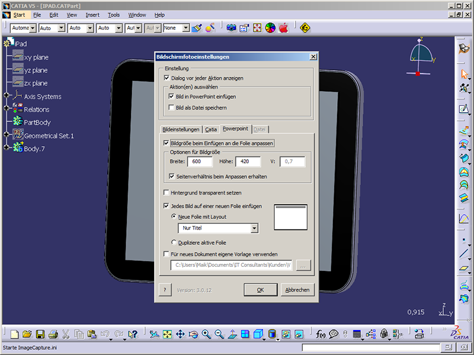This screenshot has width=474, height=355.
Task: Close the Bildschirmfotoeinstellungen dialog
Action: pyautogui.click(x=313, y=56)
